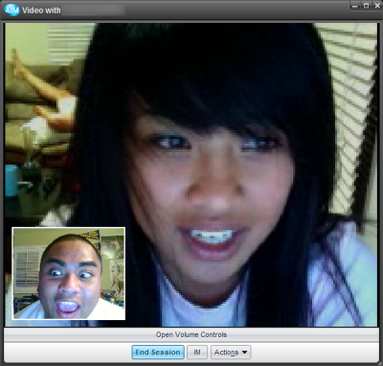Click the blurred contact name in title bar
383x366 pixels.
94,11
